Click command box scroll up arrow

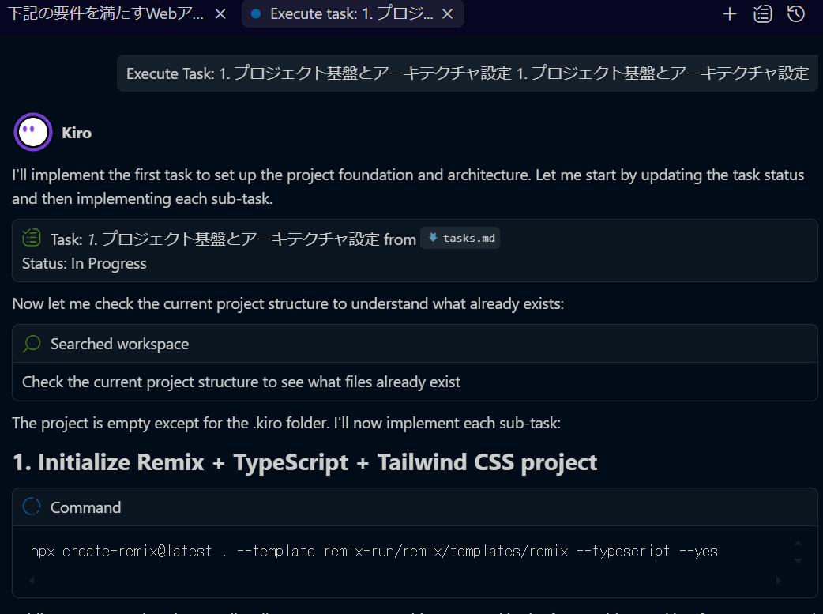(x=798, y=543)
